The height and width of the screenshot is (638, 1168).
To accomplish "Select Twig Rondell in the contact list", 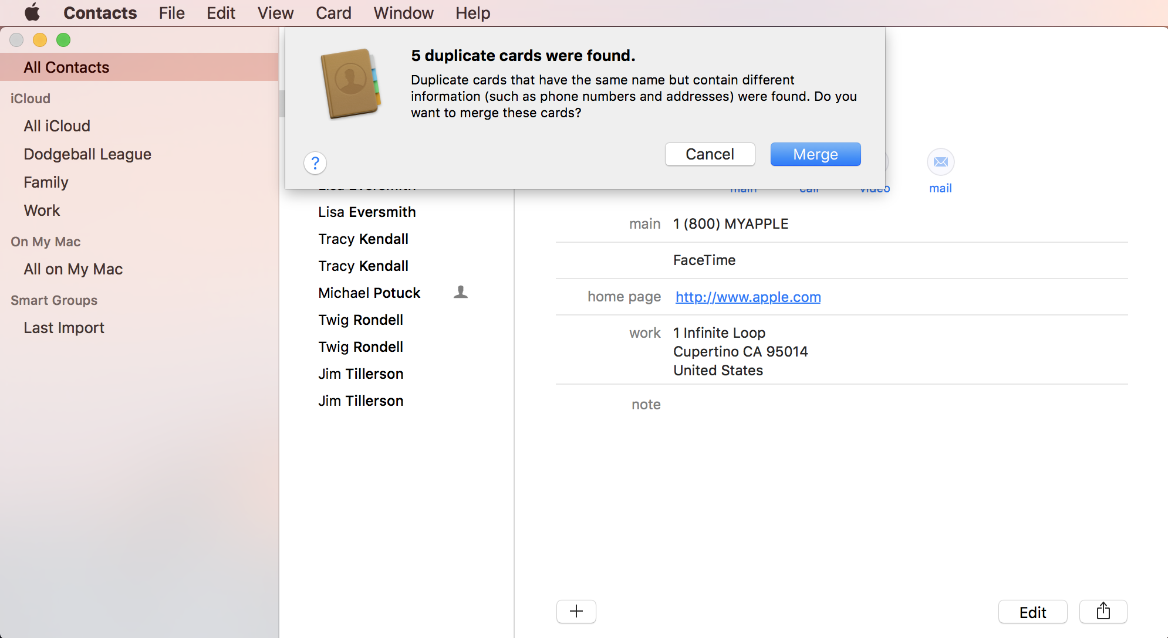I will [360, 320].
